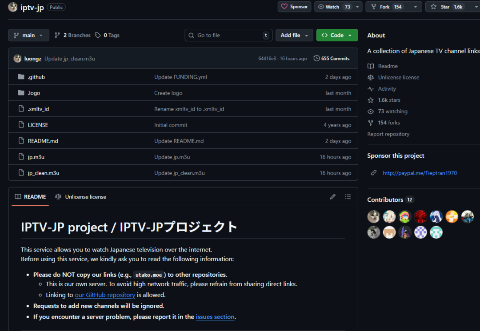Screen dimensions: 480x331
Task: Click the Sponsor heart button
Action: [x=294, y=7]
